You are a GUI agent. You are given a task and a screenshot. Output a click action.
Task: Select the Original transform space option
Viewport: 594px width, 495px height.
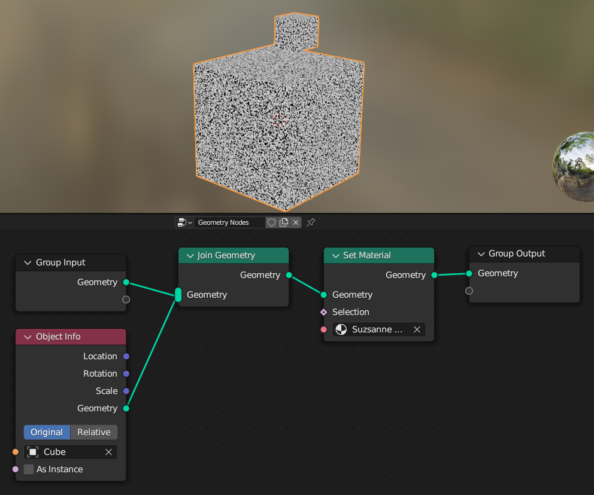point(47,432)
